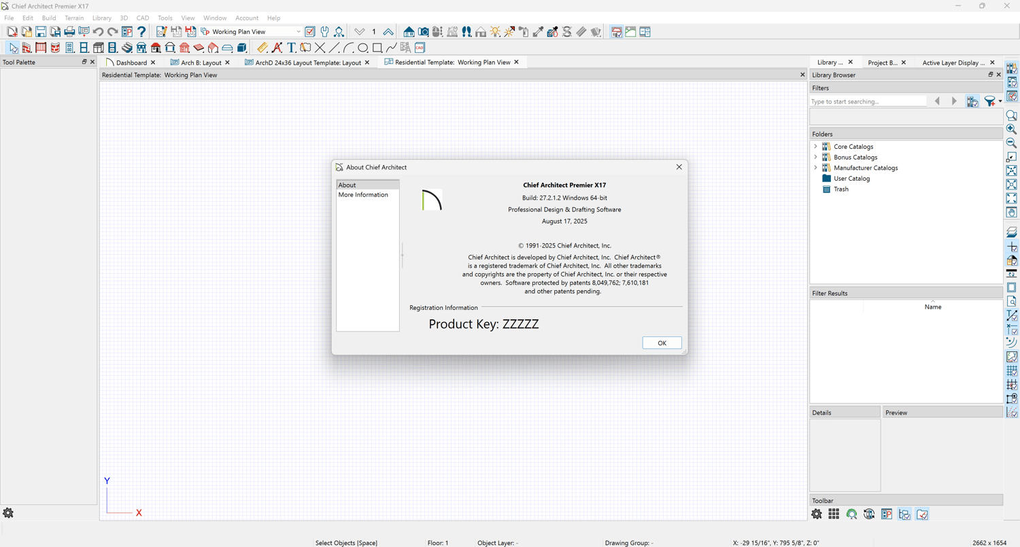
Task: Click the library search input field
Action: click(x=868, y=101)
